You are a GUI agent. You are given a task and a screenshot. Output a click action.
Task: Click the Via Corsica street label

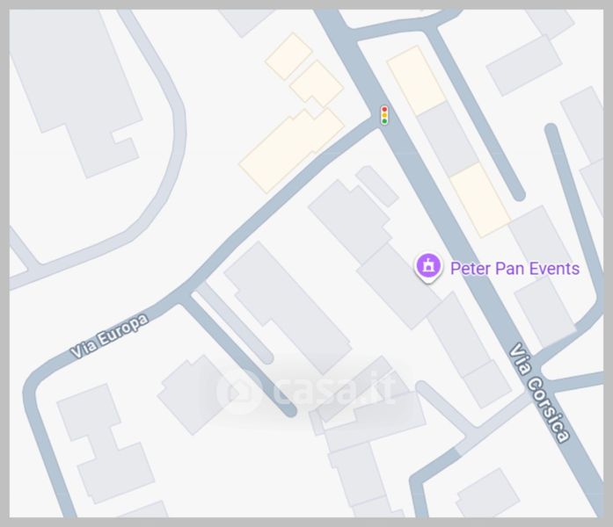(540, 393)
